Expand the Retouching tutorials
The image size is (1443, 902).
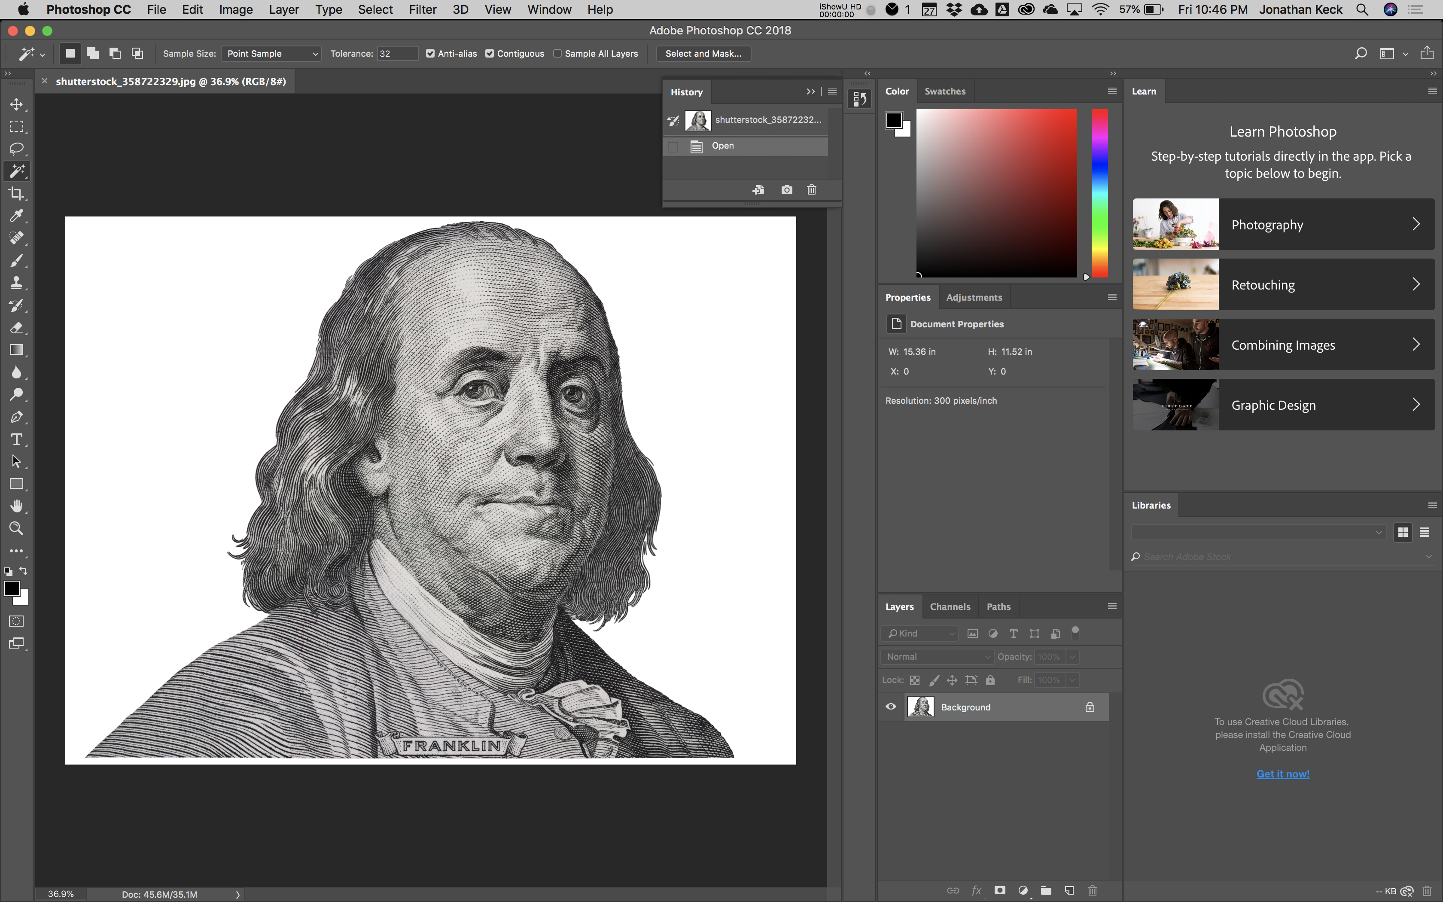(1283, 284)
